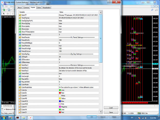
Task: Click the search magnifier icon
Action: click(x=152, y=10)
